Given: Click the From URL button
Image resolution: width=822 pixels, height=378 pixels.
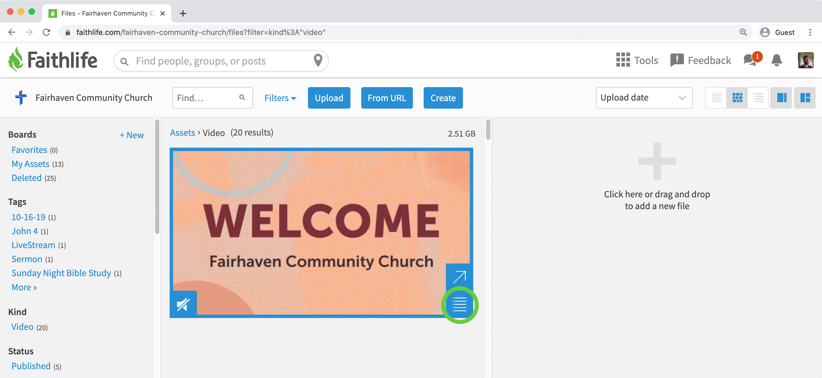Looking at the screenshot, I should pyautogui.click(x=387, y=98).
